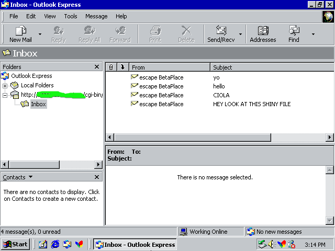335x251 pixels.
Task: Click the Forward toolbar icon
Action: tap(120, 31)
